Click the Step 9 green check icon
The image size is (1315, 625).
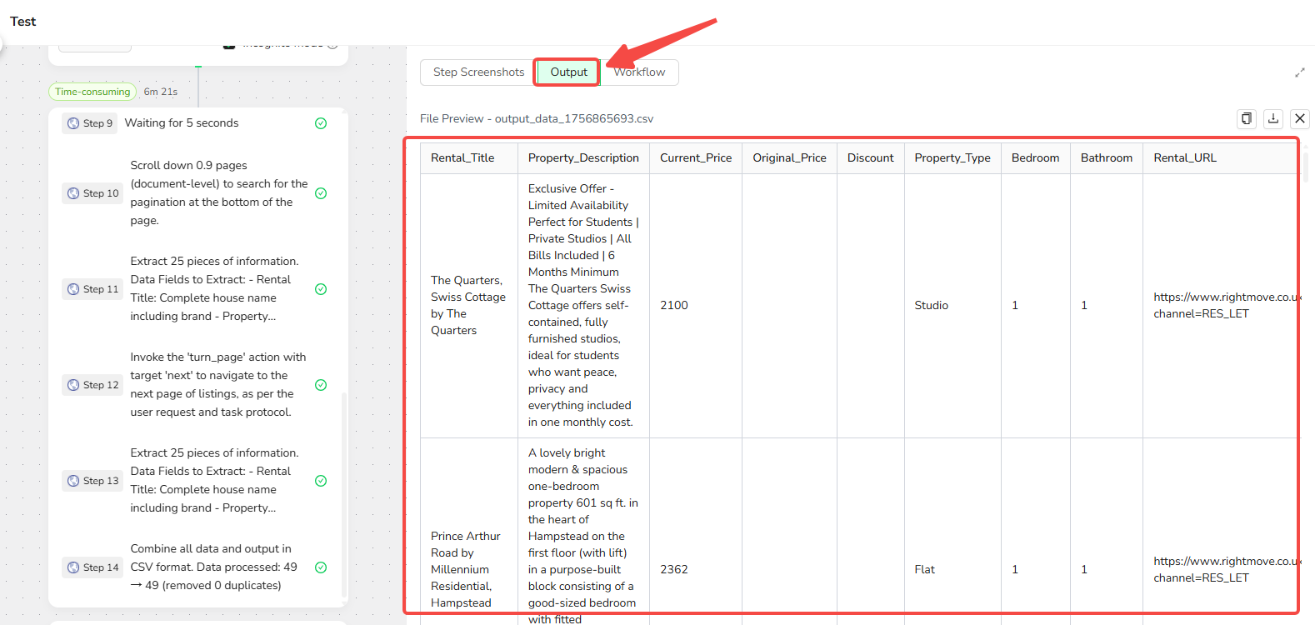pyautogui.click(x=321, y=123)
